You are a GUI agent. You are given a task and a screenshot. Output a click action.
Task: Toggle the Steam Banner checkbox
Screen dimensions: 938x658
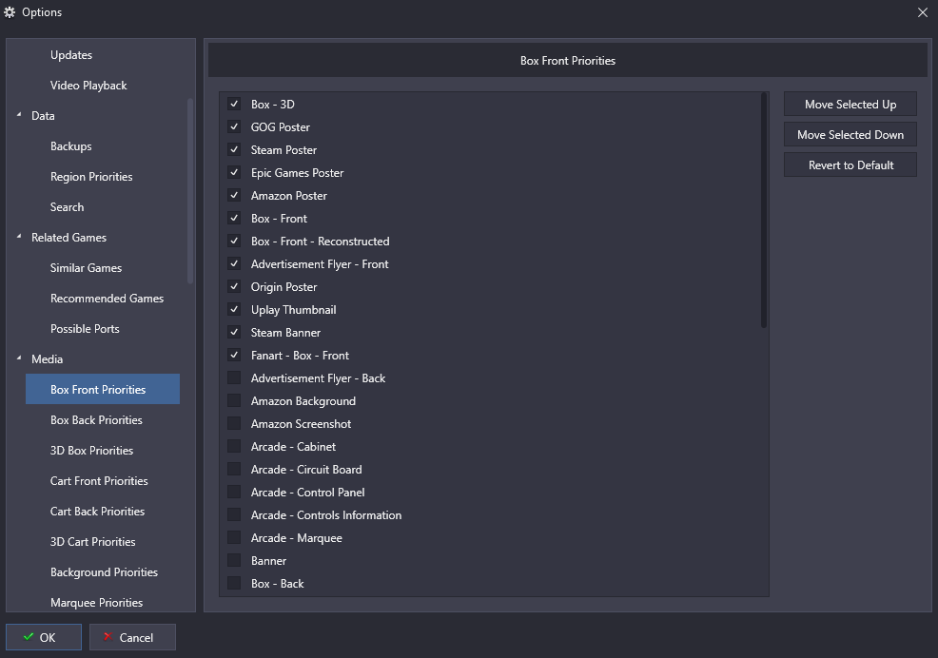tap(234, 332)
